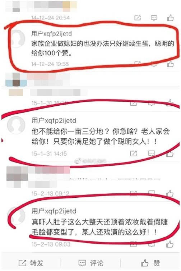The image size is (181, 271).
Task: Like the comment dated 14-12-24 19:58
Action: point(170,64)
